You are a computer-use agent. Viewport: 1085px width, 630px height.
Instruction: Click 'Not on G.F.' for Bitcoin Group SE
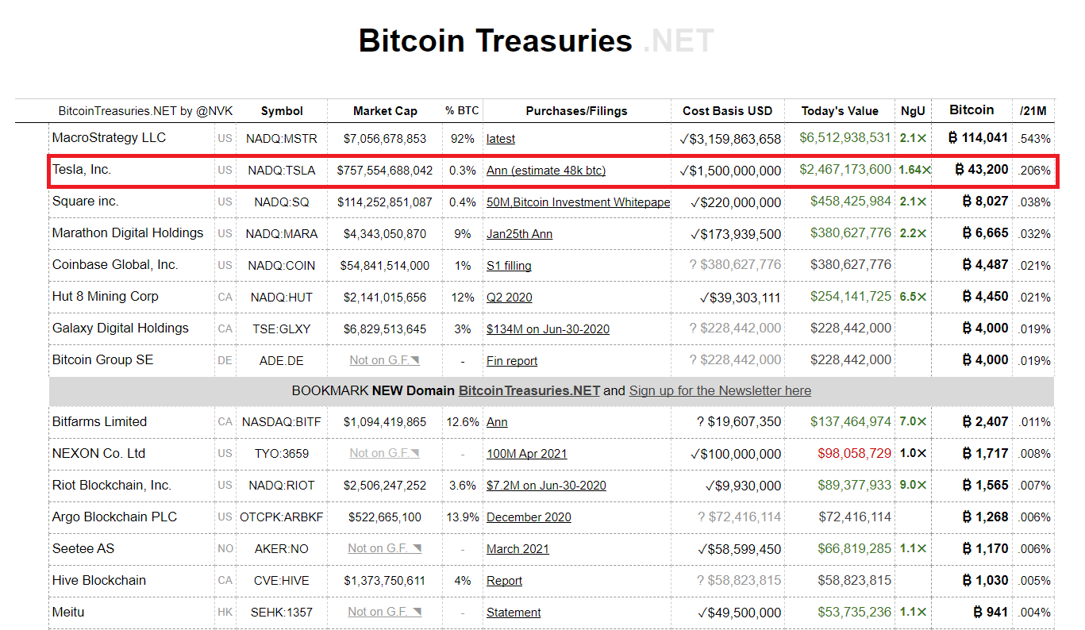pos(385,360)
